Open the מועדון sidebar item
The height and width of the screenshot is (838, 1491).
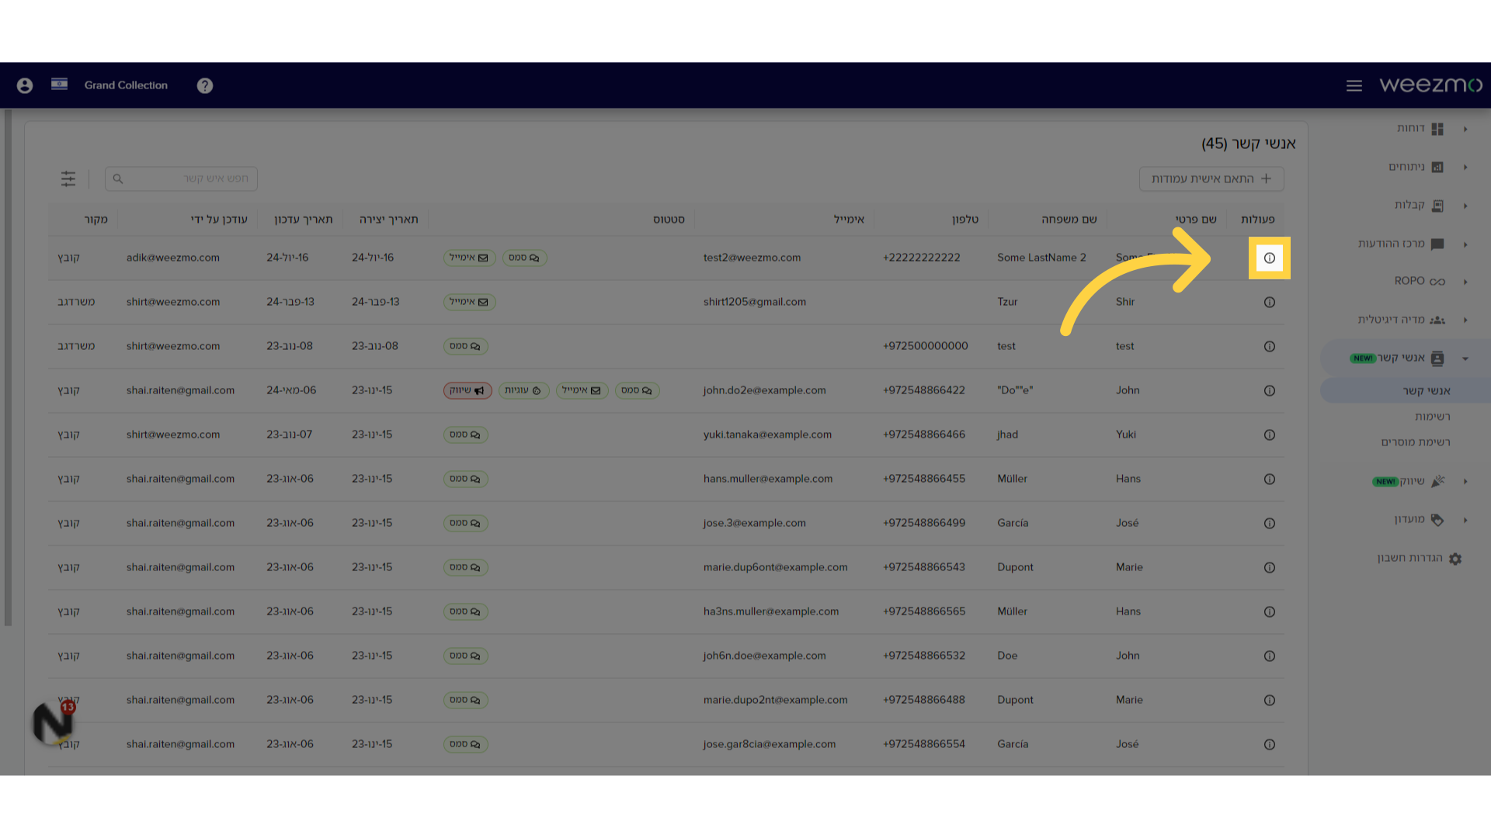pos(1419,519)
